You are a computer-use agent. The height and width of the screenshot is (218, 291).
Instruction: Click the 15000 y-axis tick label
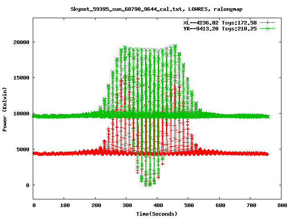21,78
